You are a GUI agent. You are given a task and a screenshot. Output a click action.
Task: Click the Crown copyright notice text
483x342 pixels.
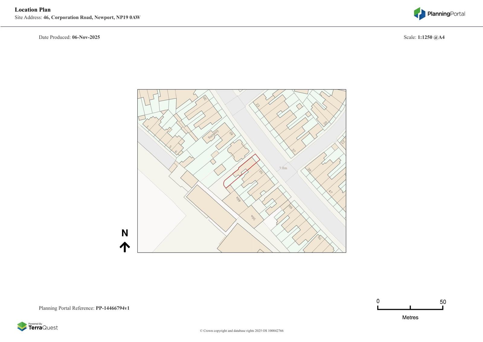pyautogui.click(x=241, y=331)
